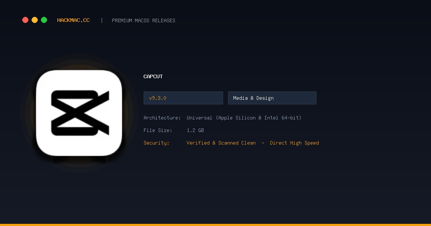Click the Media & Design category box
The image size is (431, 226).
coord(272,98)
